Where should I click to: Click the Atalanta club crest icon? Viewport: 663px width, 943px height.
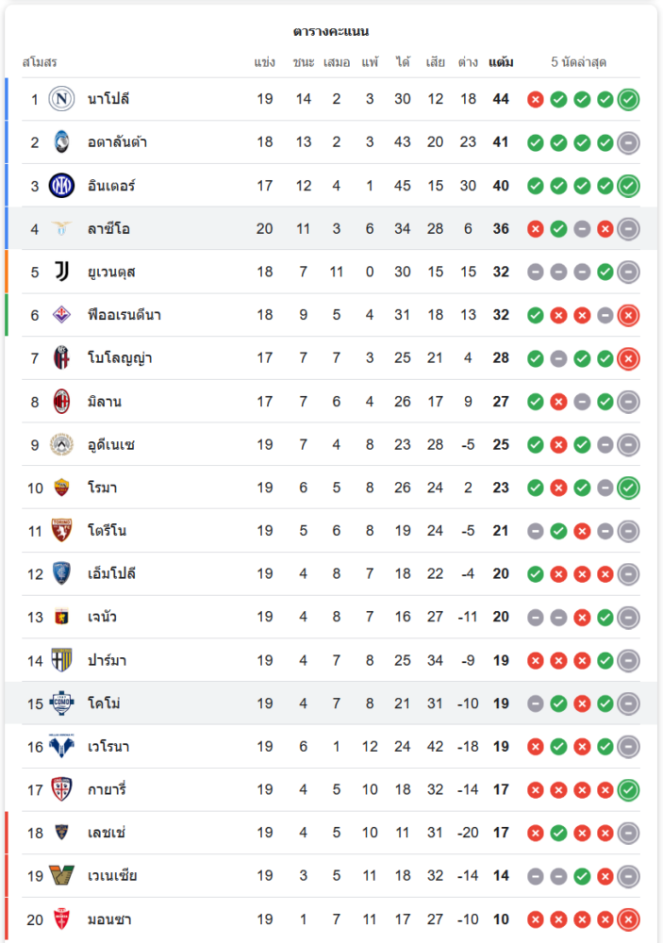pyautogui.click(x=61, y=142)
